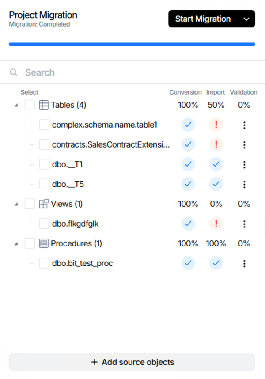Select the dbo.__T5 table item

click(x=67, y=184)
